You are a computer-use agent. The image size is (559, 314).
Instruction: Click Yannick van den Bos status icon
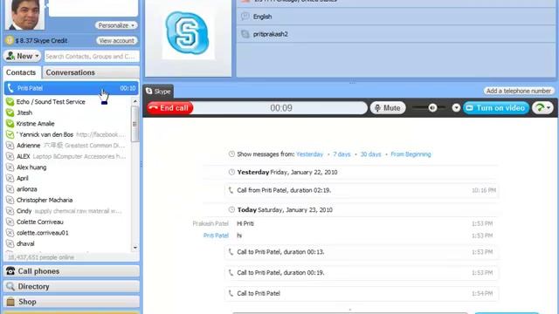pyautogui.click(x=10, y=134)
